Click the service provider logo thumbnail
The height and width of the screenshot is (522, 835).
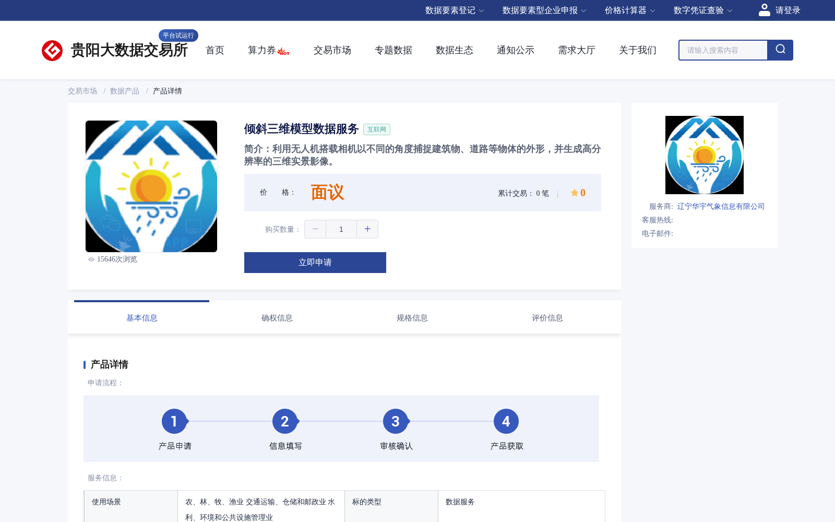click(705, 155)
